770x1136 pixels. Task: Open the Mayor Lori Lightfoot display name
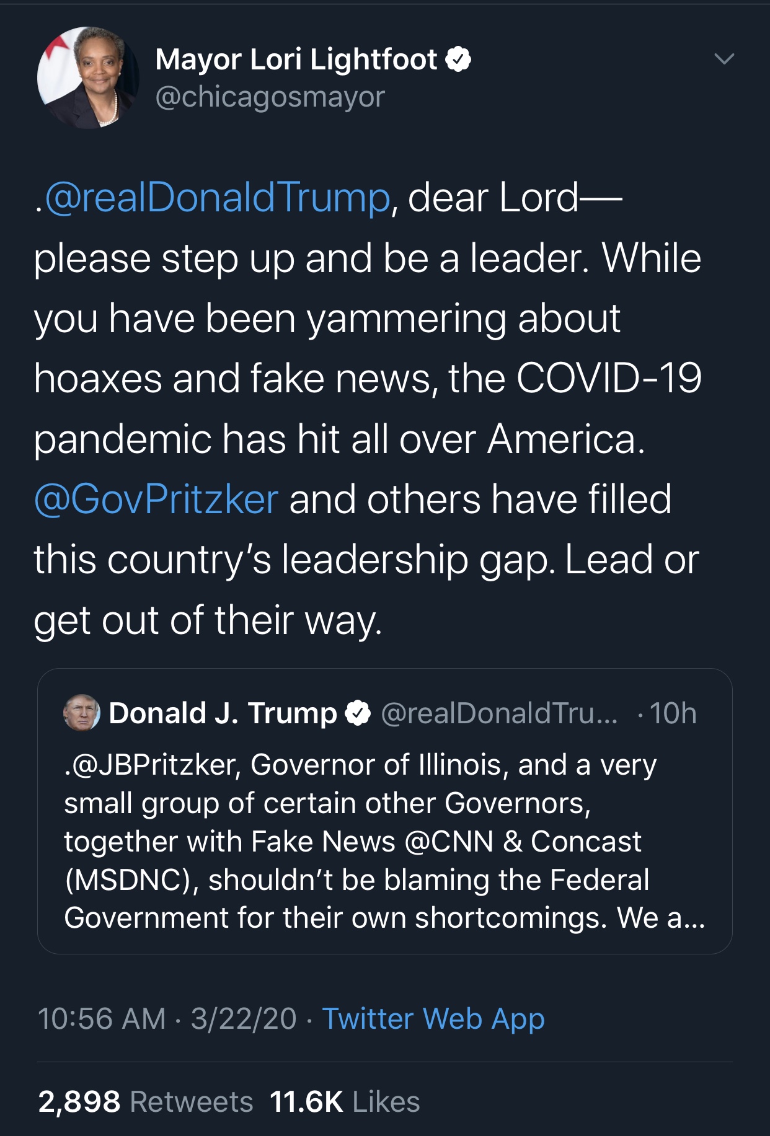click(296, 59)
